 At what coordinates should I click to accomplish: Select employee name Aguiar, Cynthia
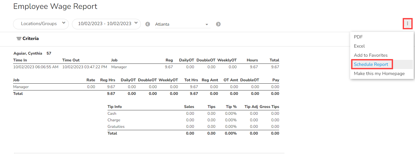click(28, 53)
